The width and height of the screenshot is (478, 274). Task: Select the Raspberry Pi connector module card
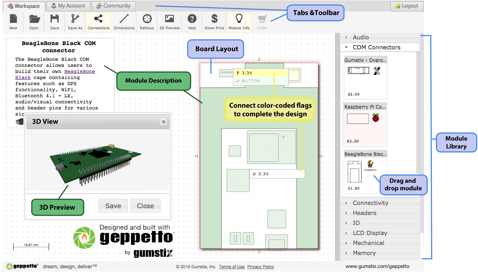(365, 124)
